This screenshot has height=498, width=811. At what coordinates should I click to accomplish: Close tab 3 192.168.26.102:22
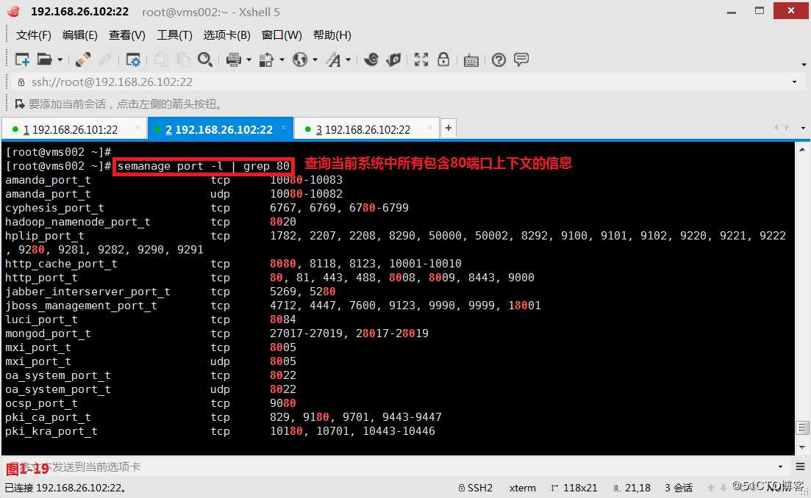click(x=430, y=127)
